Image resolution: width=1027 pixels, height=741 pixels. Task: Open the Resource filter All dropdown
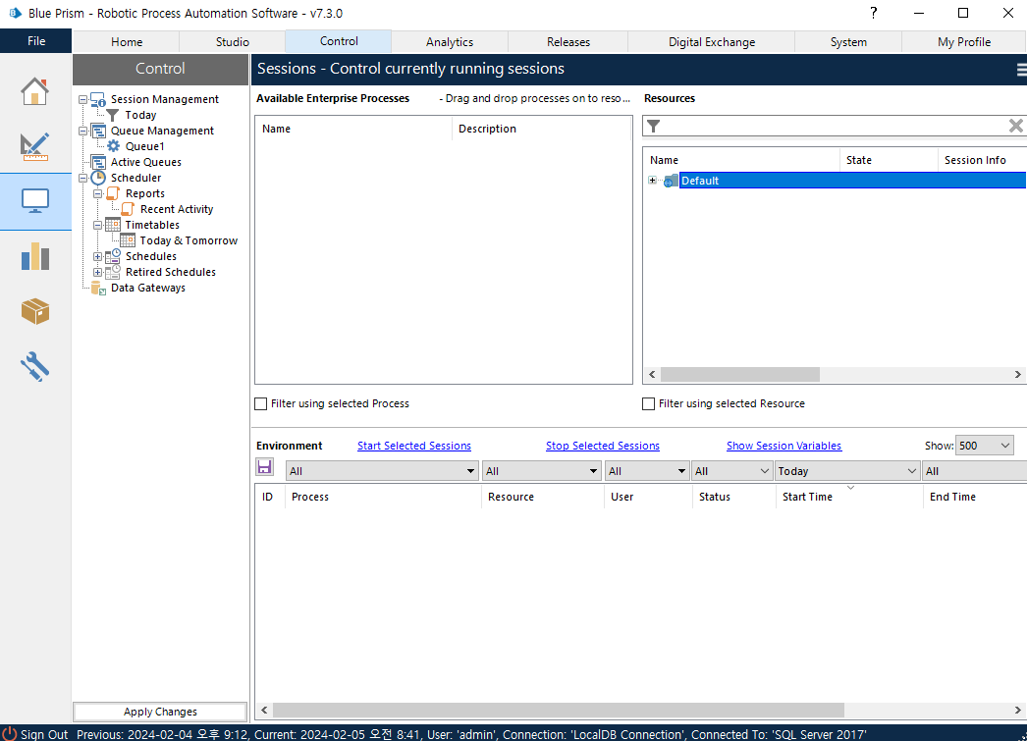542,471
